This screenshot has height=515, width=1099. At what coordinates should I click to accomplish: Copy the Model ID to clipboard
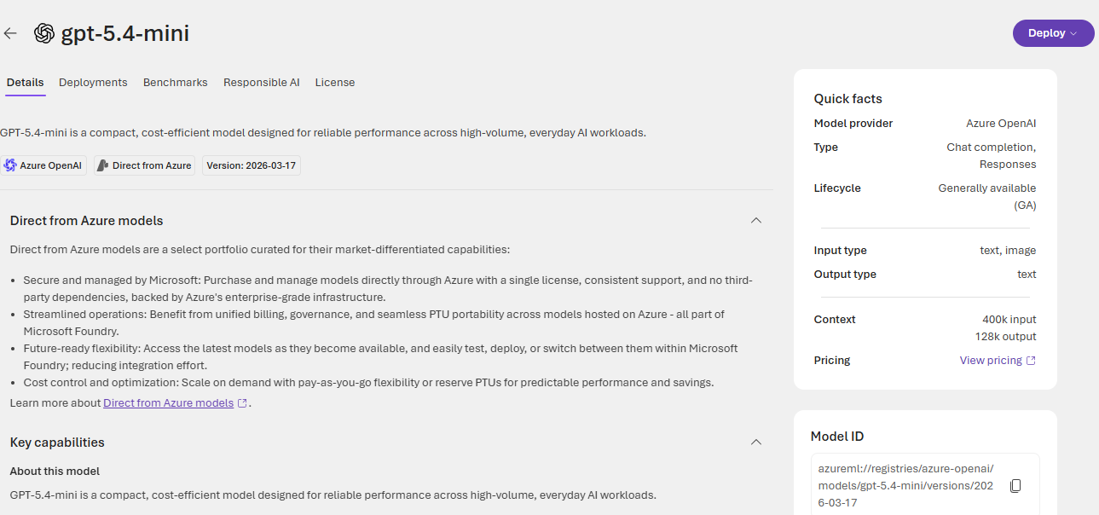pos(1015,486)
